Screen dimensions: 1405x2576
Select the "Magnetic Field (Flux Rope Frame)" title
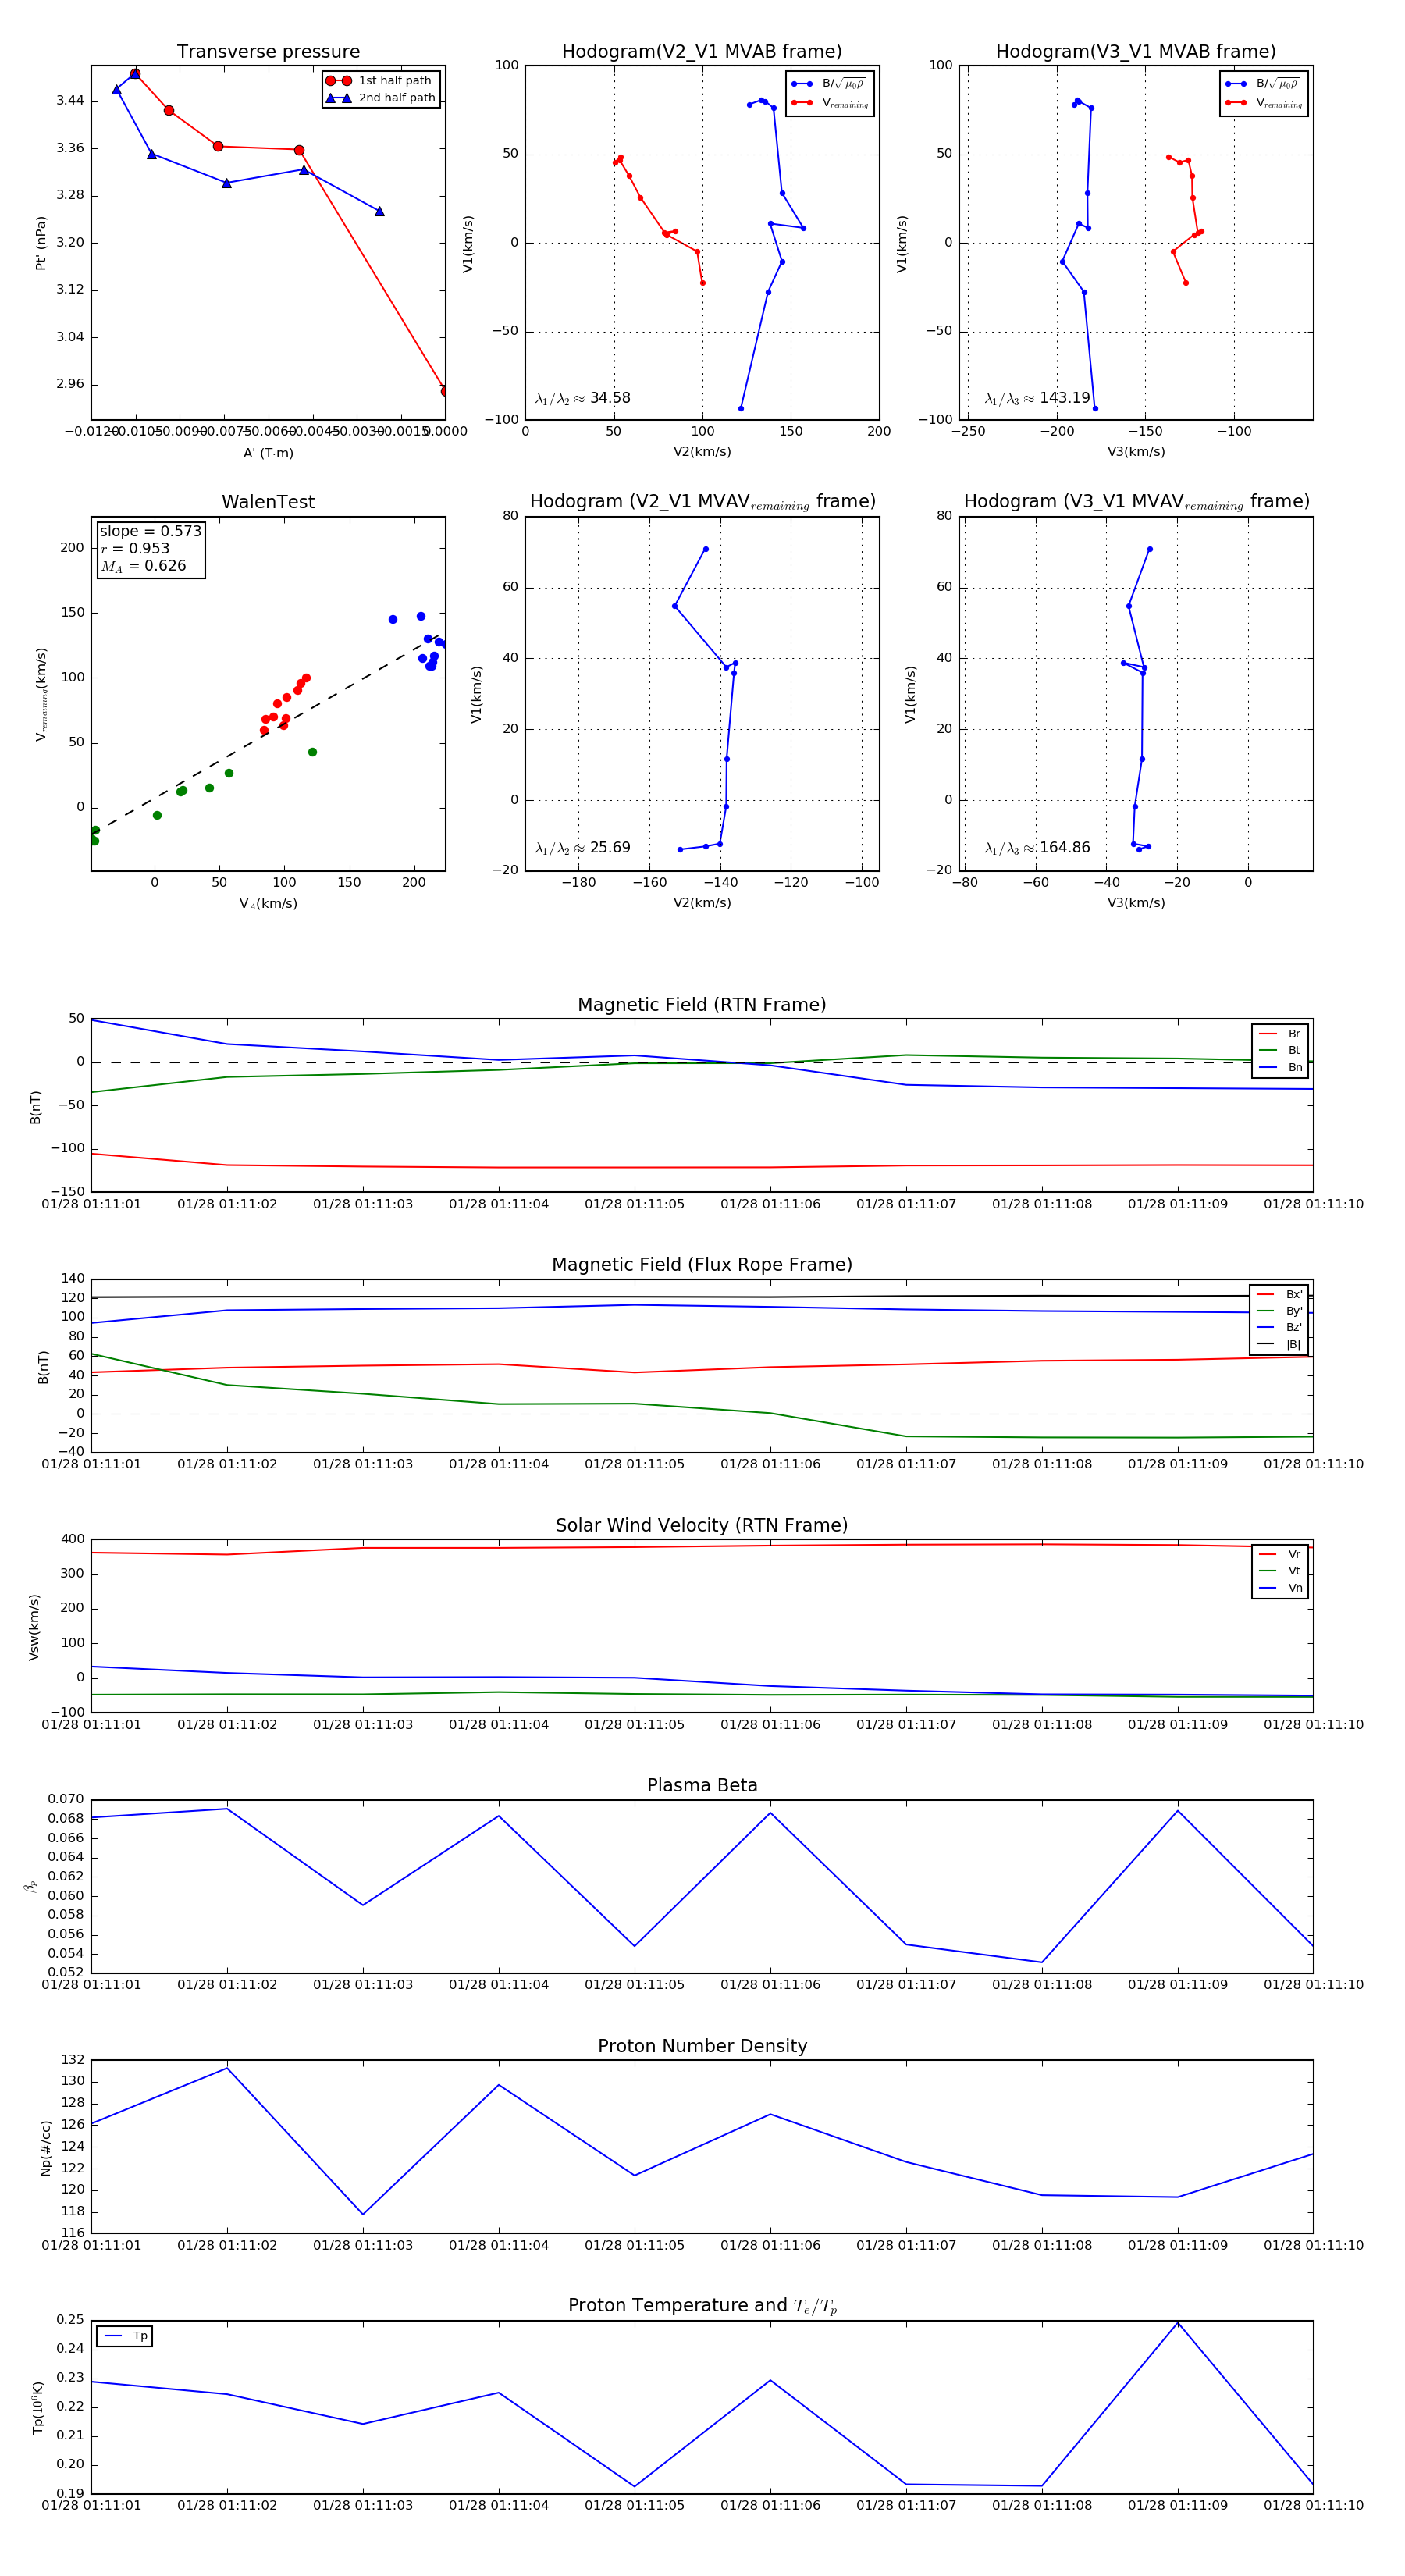(702, 1265)
